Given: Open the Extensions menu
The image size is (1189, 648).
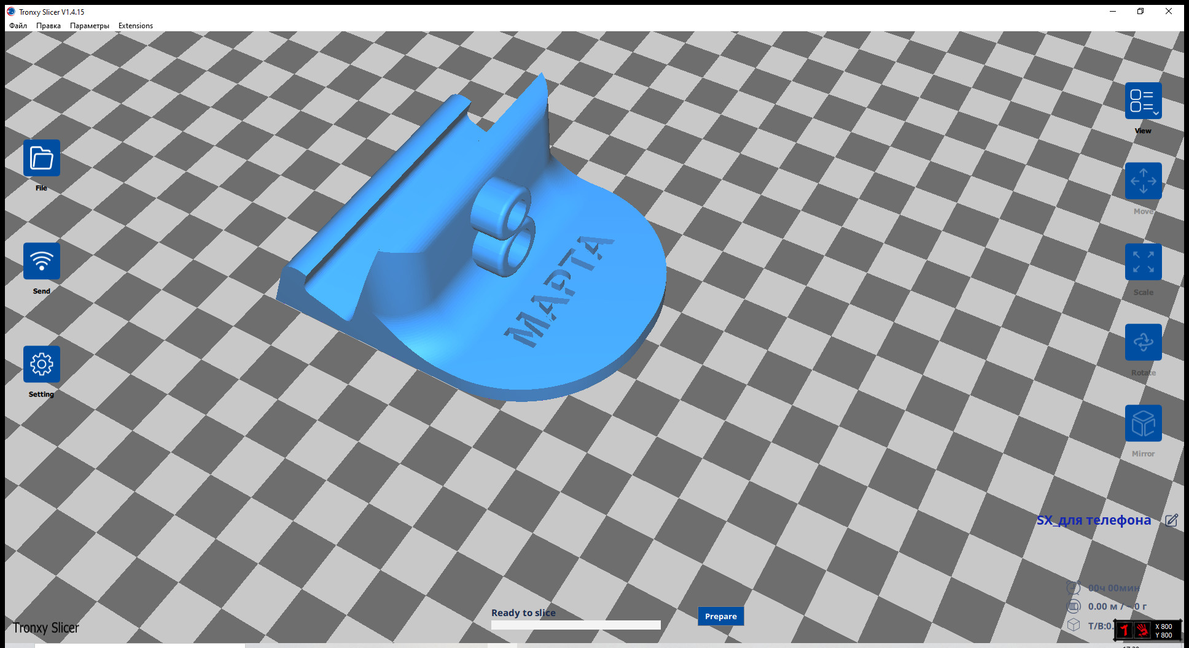Looking at the screenshot, I should pos(136,26).
